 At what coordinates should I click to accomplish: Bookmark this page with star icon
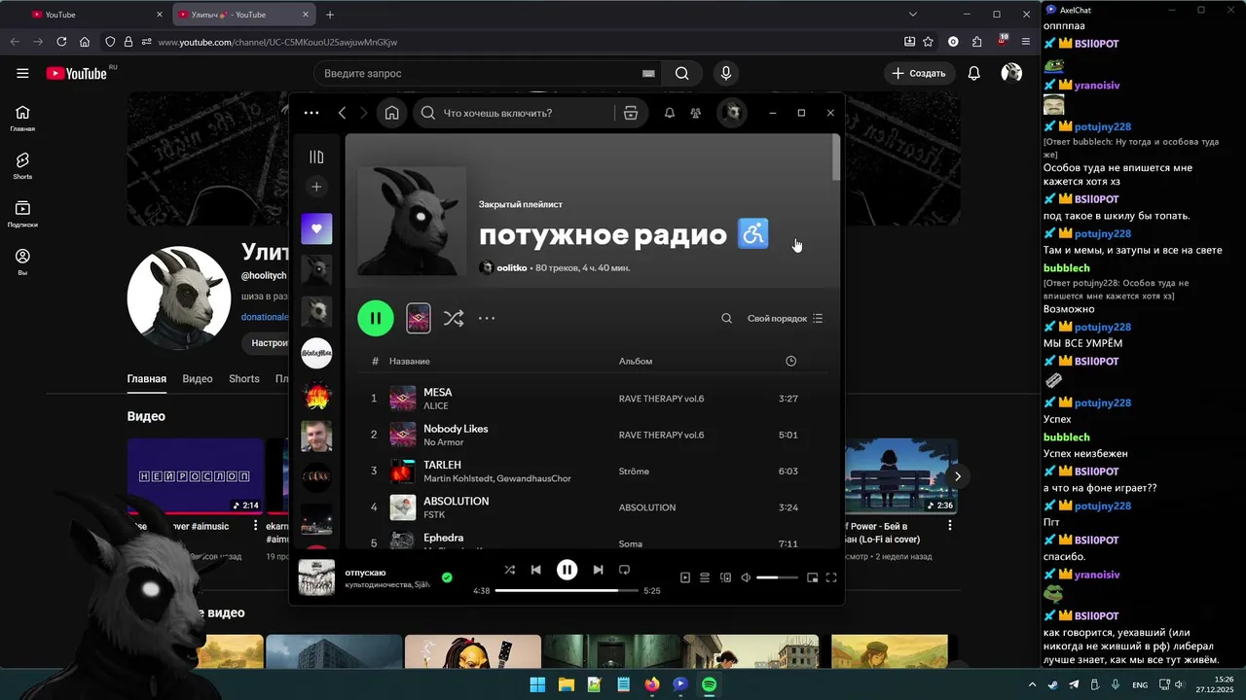[x=928, y=42]
